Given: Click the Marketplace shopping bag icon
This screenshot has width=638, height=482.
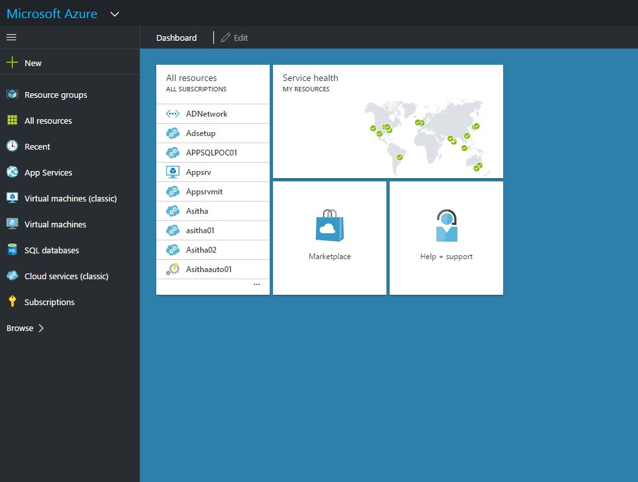Looking at the screenshot, I should tap(329, 225).
